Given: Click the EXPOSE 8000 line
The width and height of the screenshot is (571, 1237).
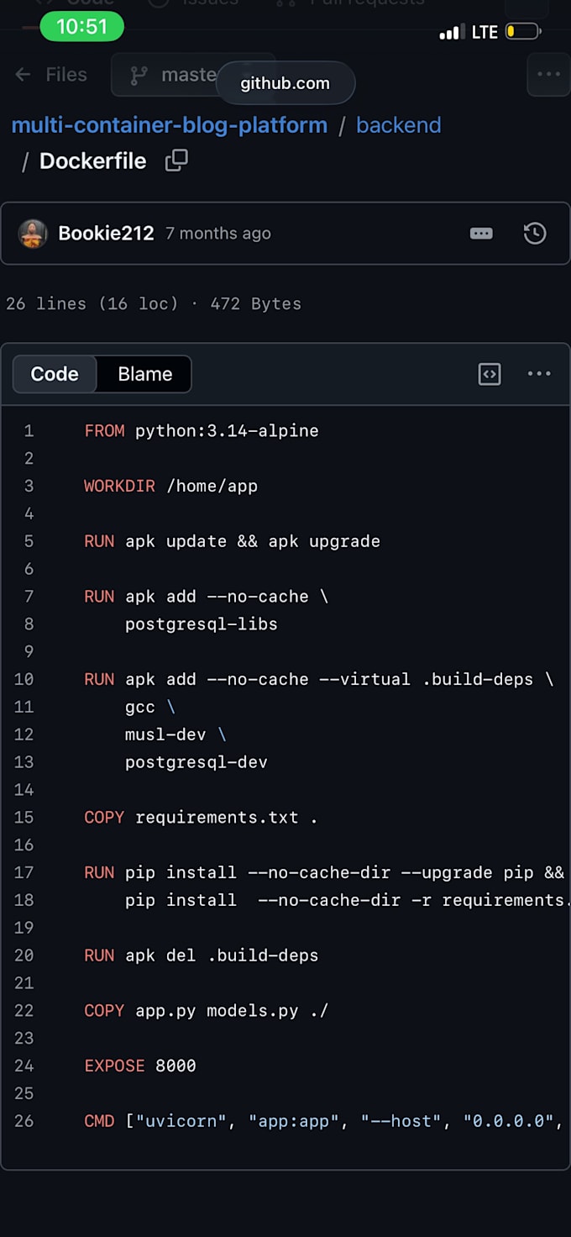Looking at the screenshot, I should [140, 1066].
